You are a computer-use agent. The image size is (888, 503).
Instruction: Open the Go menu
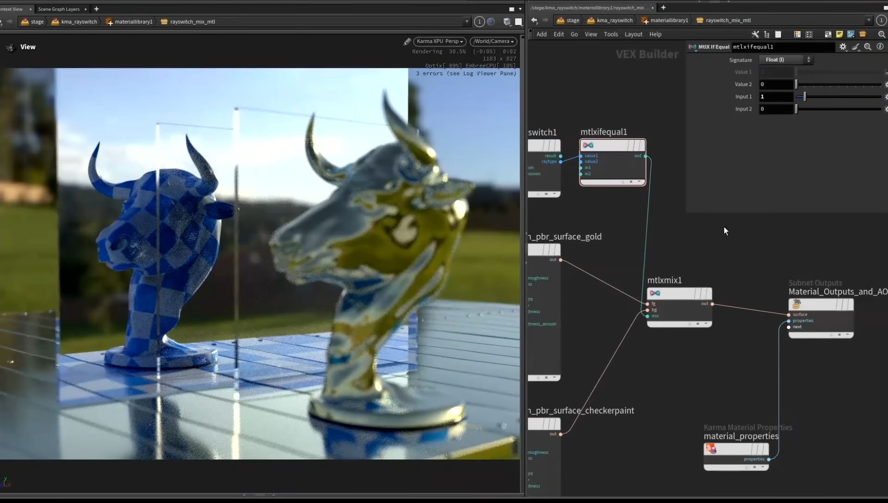(574, 34)
